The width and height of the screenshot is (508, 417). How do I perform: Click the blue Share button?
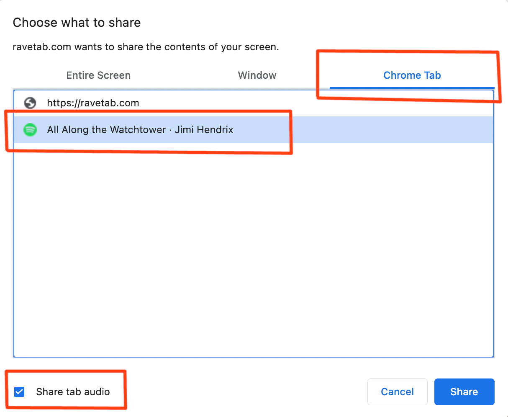click(x=464, y=392)
